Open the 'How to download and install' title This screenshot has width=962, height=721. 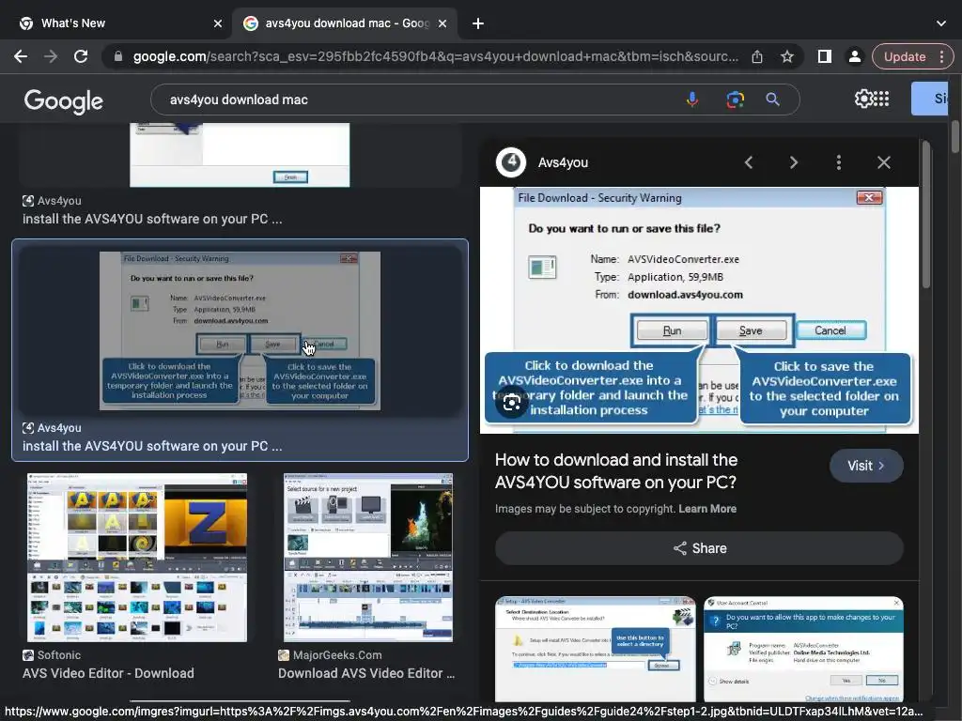click(616, 471)
